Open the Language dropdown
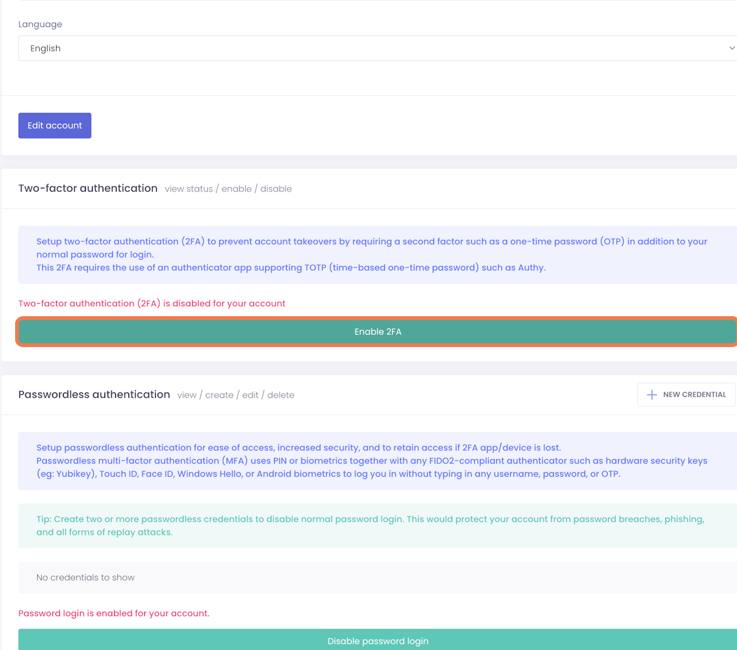Screen dimensions: 737x650 click(x=377, y=48)
